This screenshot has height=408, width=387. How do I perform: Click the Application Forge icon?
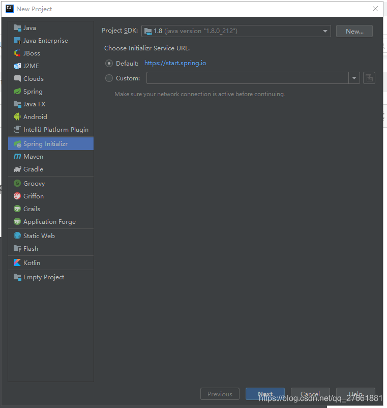coord(17,222)
